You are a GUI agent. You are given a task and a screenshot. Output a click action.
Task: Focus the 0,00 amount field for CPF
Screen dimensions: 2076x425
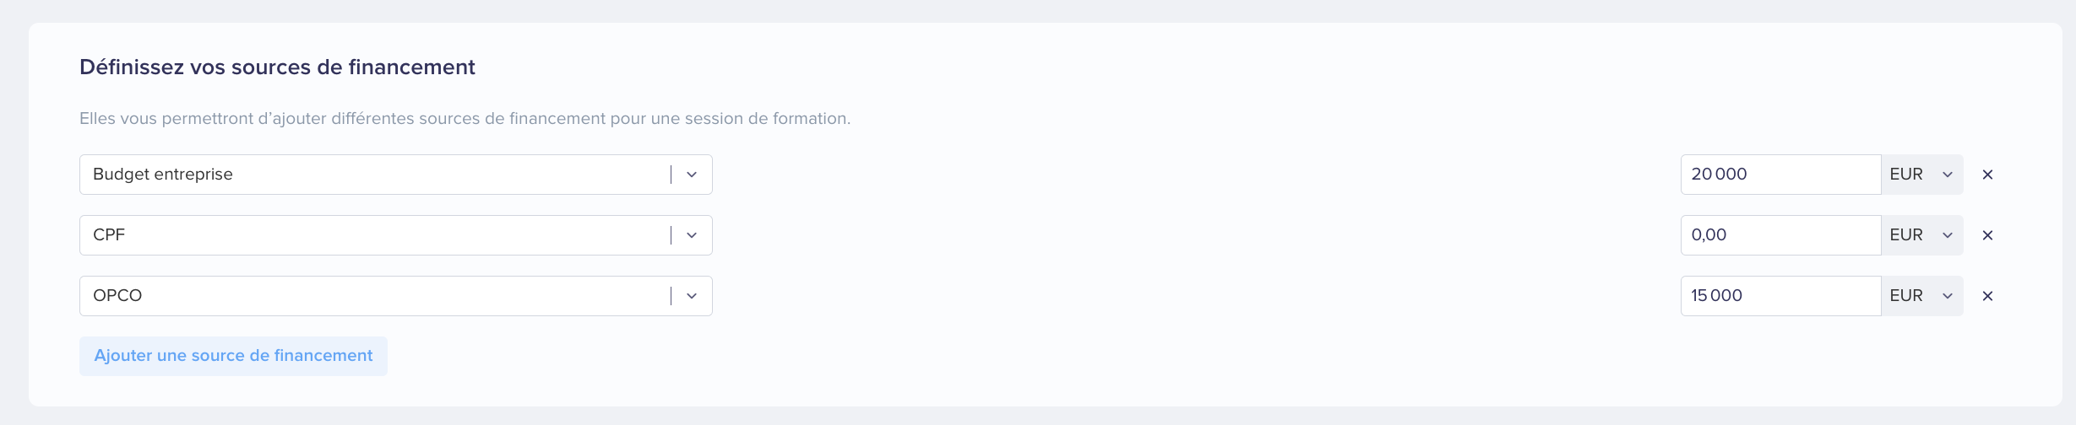point(1780,235)
